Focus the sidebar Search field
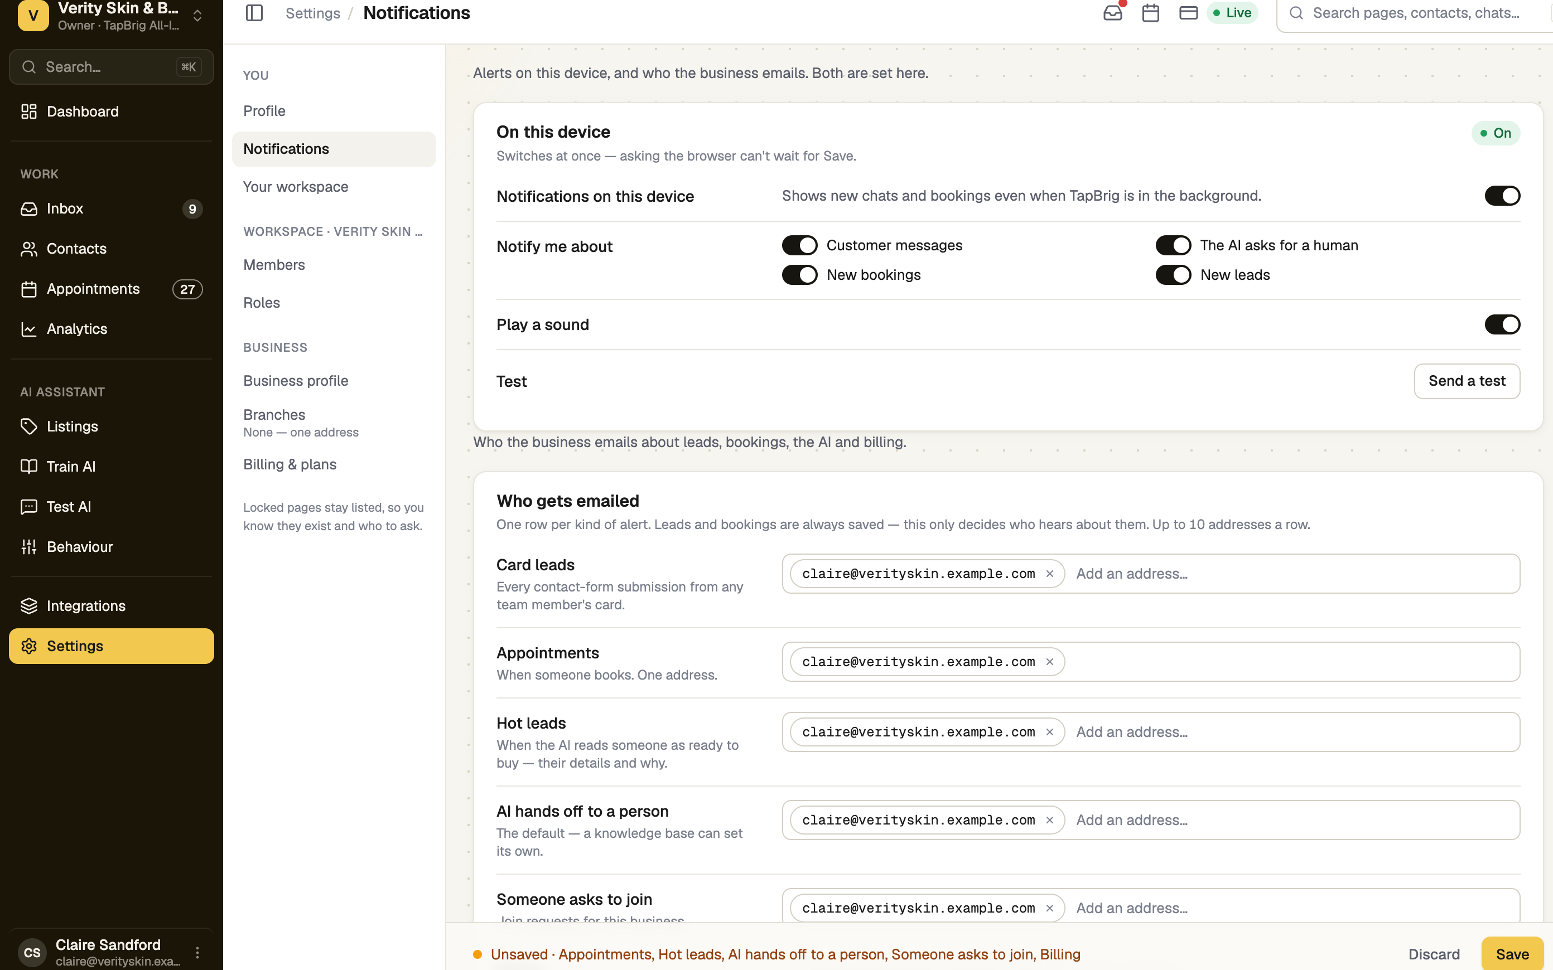This screenshot has width=1553, height=970. pyautogui.click(x=111, y=67)
